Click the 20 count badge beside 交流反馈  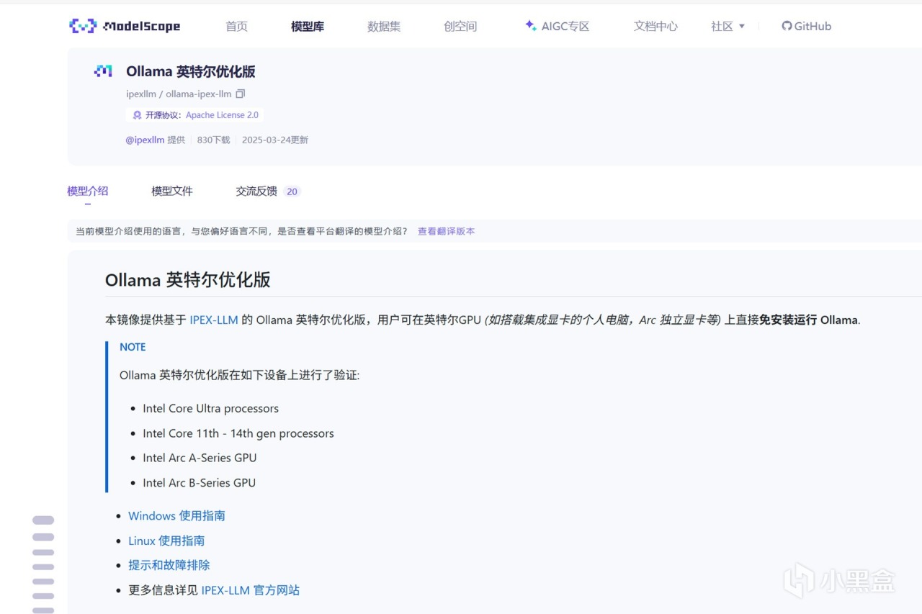coord(292,191)
